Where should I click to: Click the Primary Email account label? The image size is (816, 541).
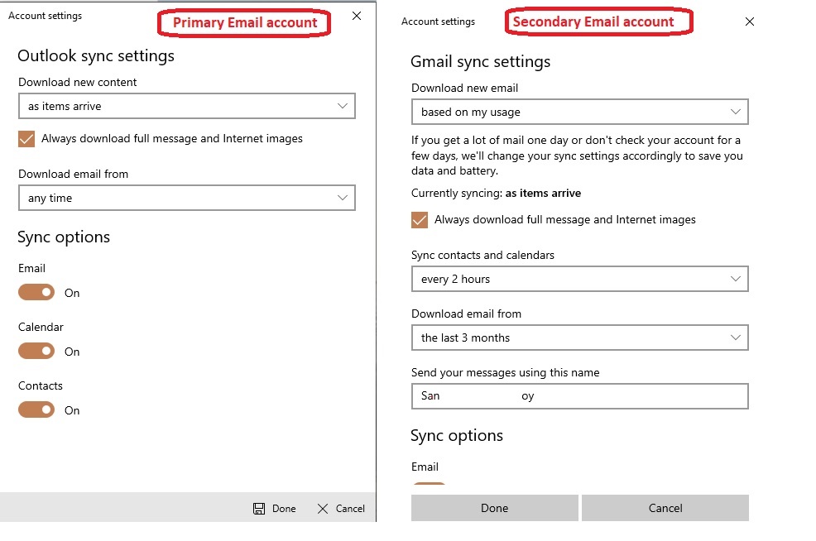pos(244,23)
